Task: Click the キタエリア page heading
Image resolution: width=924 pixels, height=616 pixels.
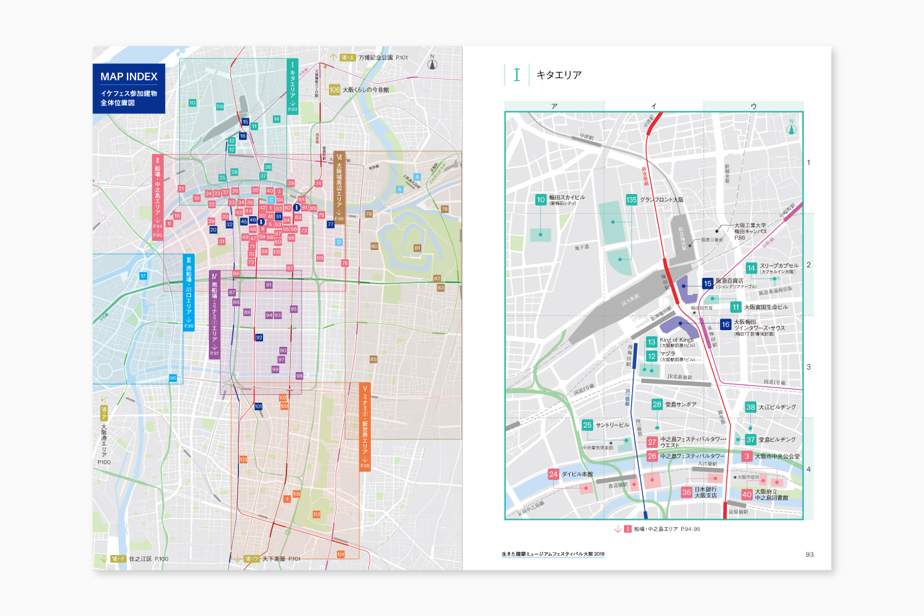Action: (x=559, y=75)
